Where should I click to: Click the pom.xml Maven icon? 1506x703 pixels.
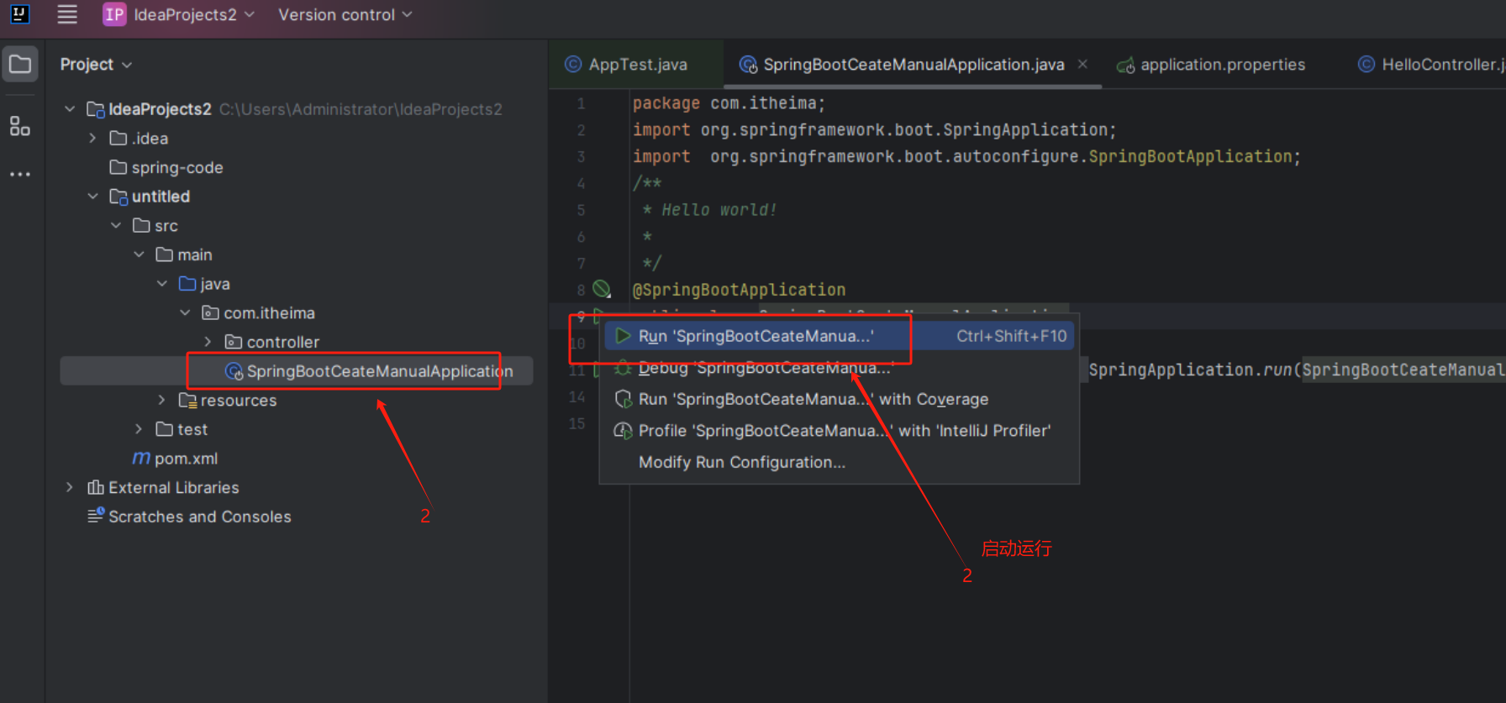[141, 459]
